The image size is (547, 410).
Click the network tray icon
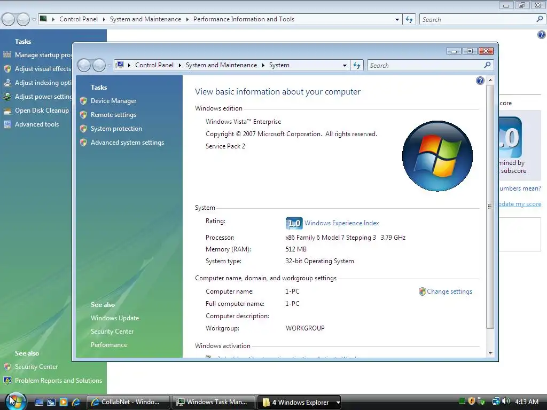pyautogui.click(x=496, y=401)
